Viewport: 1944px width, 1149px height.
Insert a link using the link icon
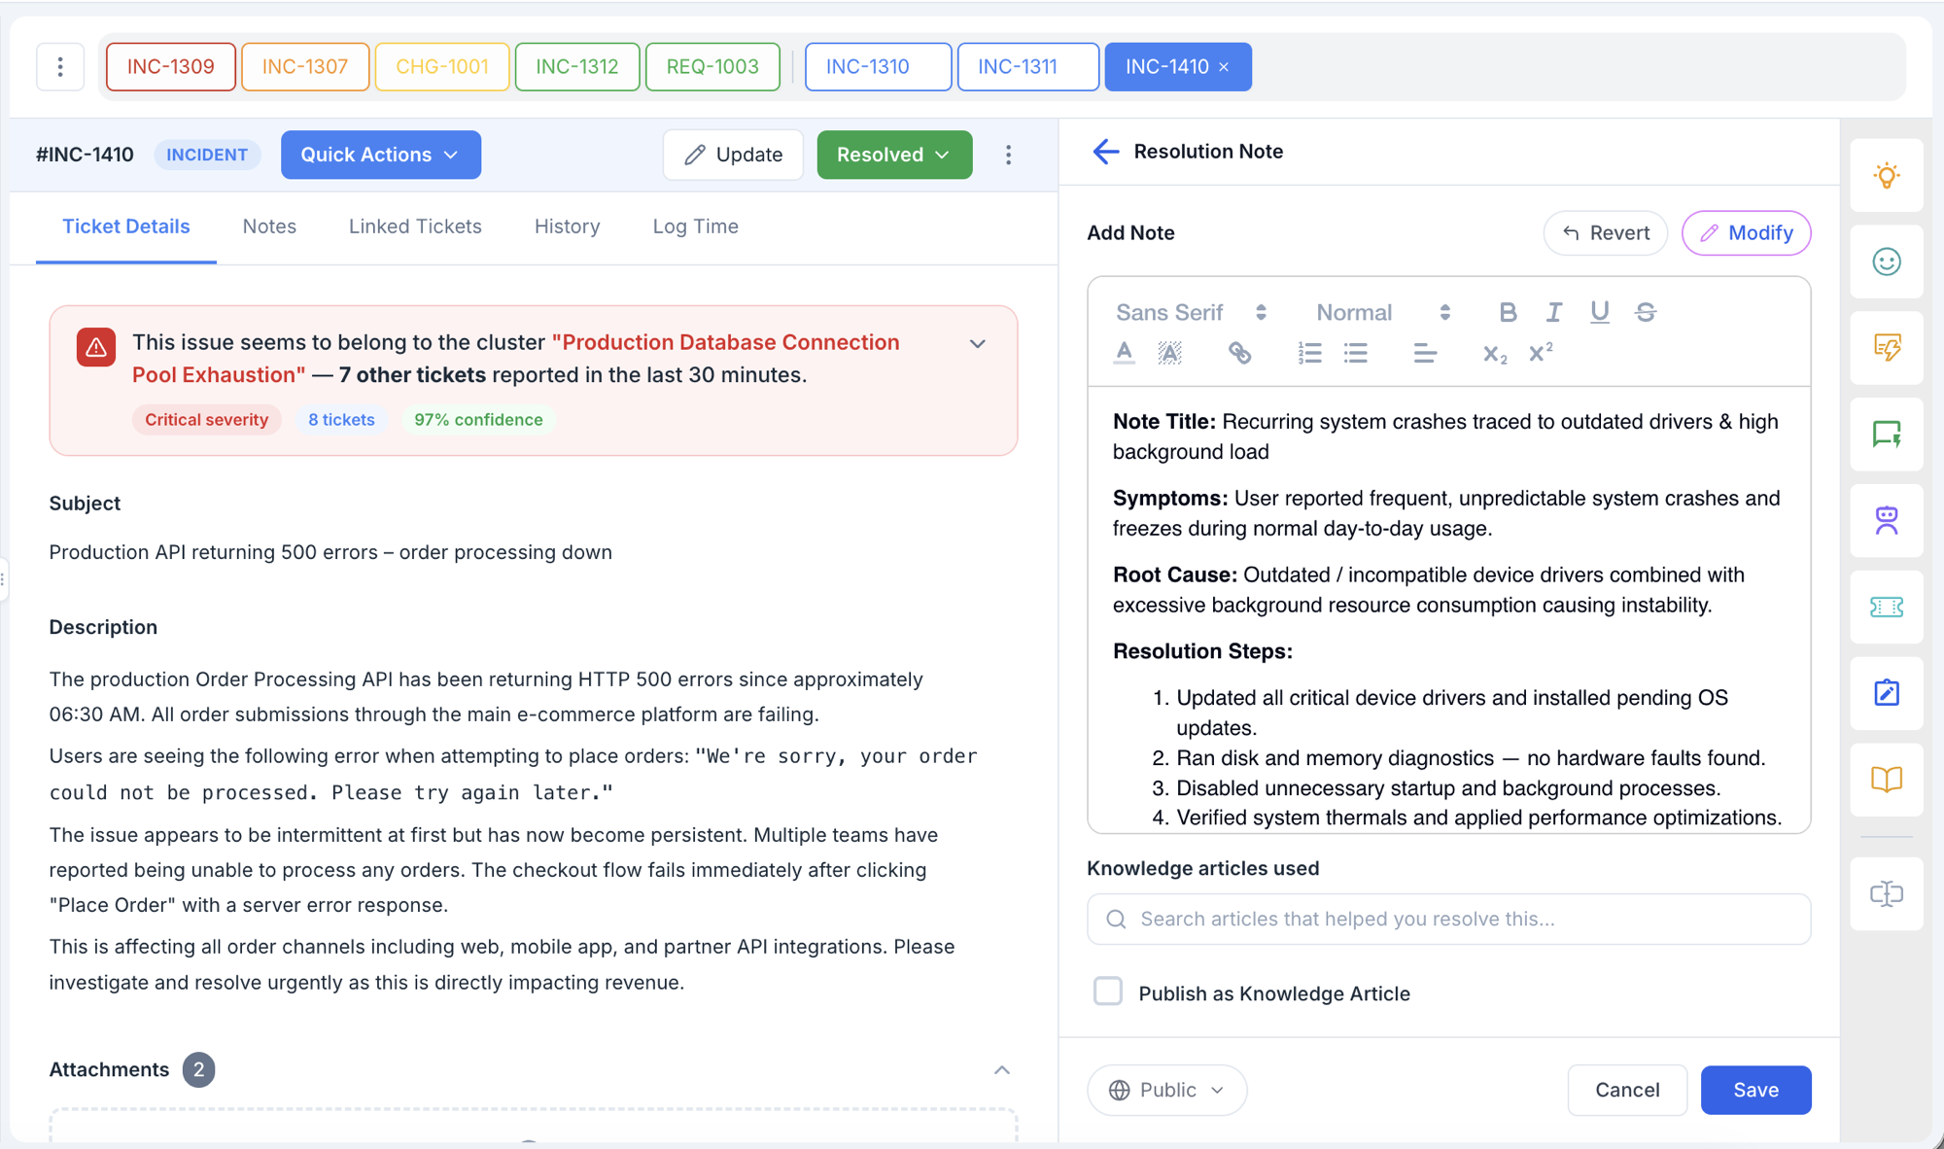pyautogui.click(x=1239, y=353)
